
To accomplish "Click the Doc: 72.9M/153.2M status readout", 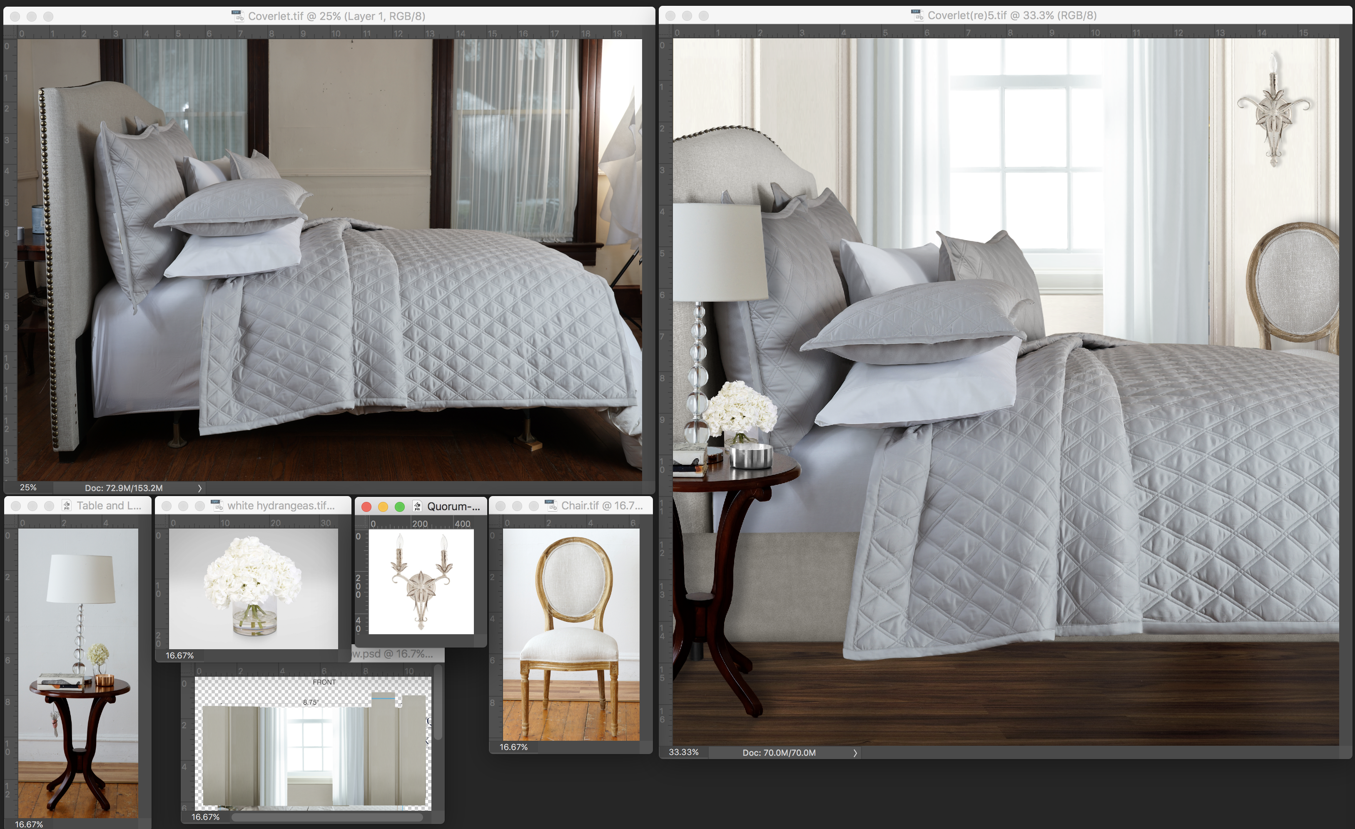I will tap(124, 488).
